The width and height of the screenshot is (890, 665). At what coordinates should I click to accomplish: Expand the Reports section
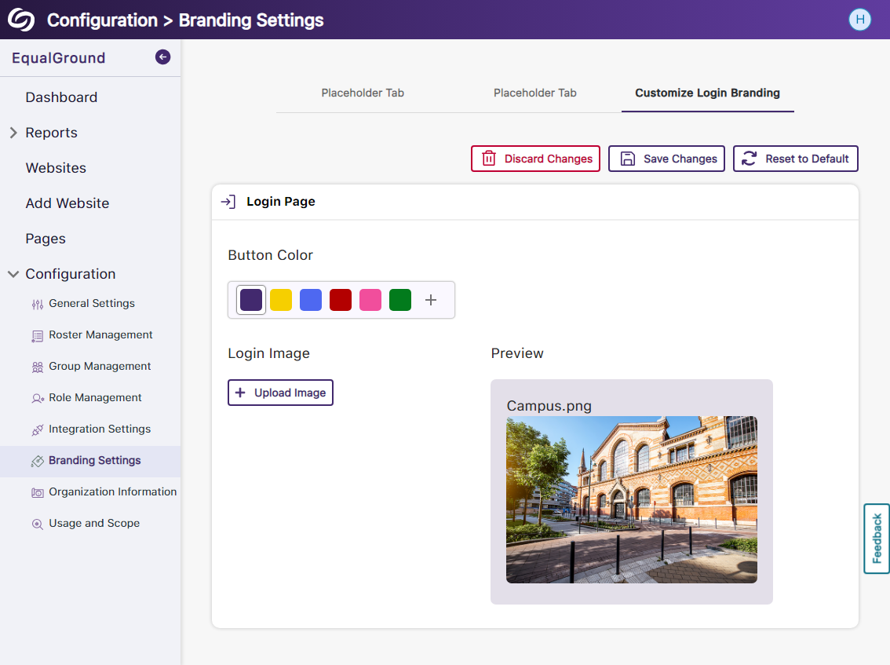coord(13,132)
